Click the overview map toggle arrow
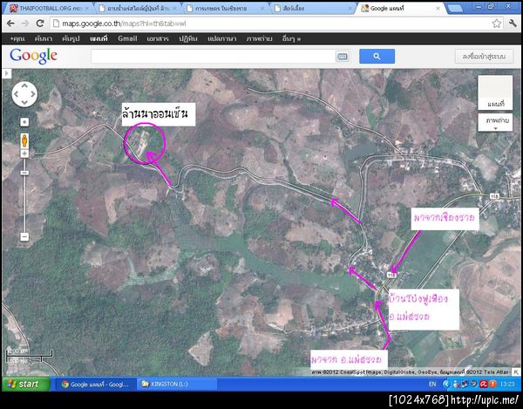Viewport: 523px width, 409px height. 516,372
